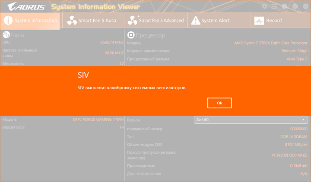Click the AORUS logo
Image resolution: width=311 pixels, height=182 pixels.
[x=26, y=7]
